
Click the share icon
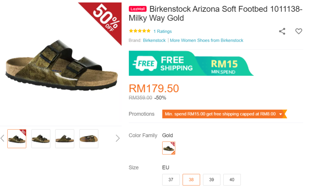pos(282,31)
